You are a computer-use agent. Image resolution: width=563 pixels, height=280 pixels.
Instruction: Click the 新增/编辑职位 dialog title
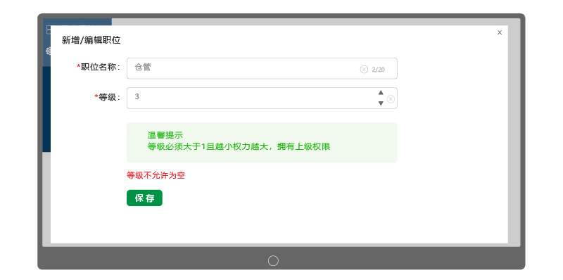(91, 40)
